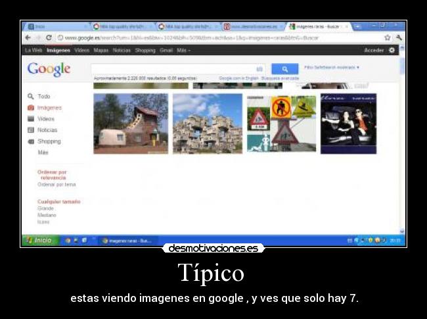Expand Más in left sidebar
The image size is (427, 319).
tap(43, 153)
